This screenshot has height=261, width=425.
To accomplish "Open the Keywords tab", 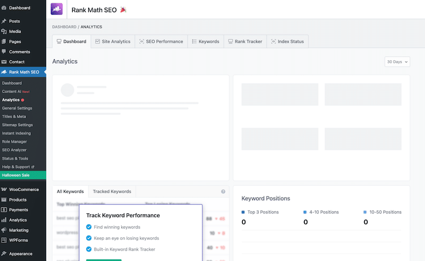I will (x=206, y=41).
